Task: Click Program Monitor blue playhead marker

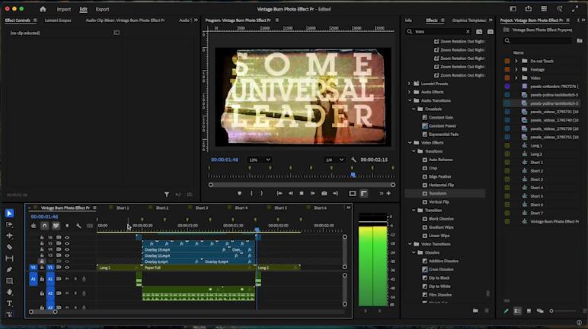Action: tap(353, 176)
